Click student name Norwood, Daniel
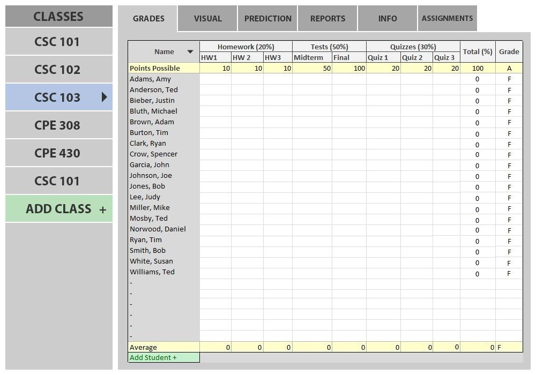This screenshot has height=375, width=536. (158, 229)
